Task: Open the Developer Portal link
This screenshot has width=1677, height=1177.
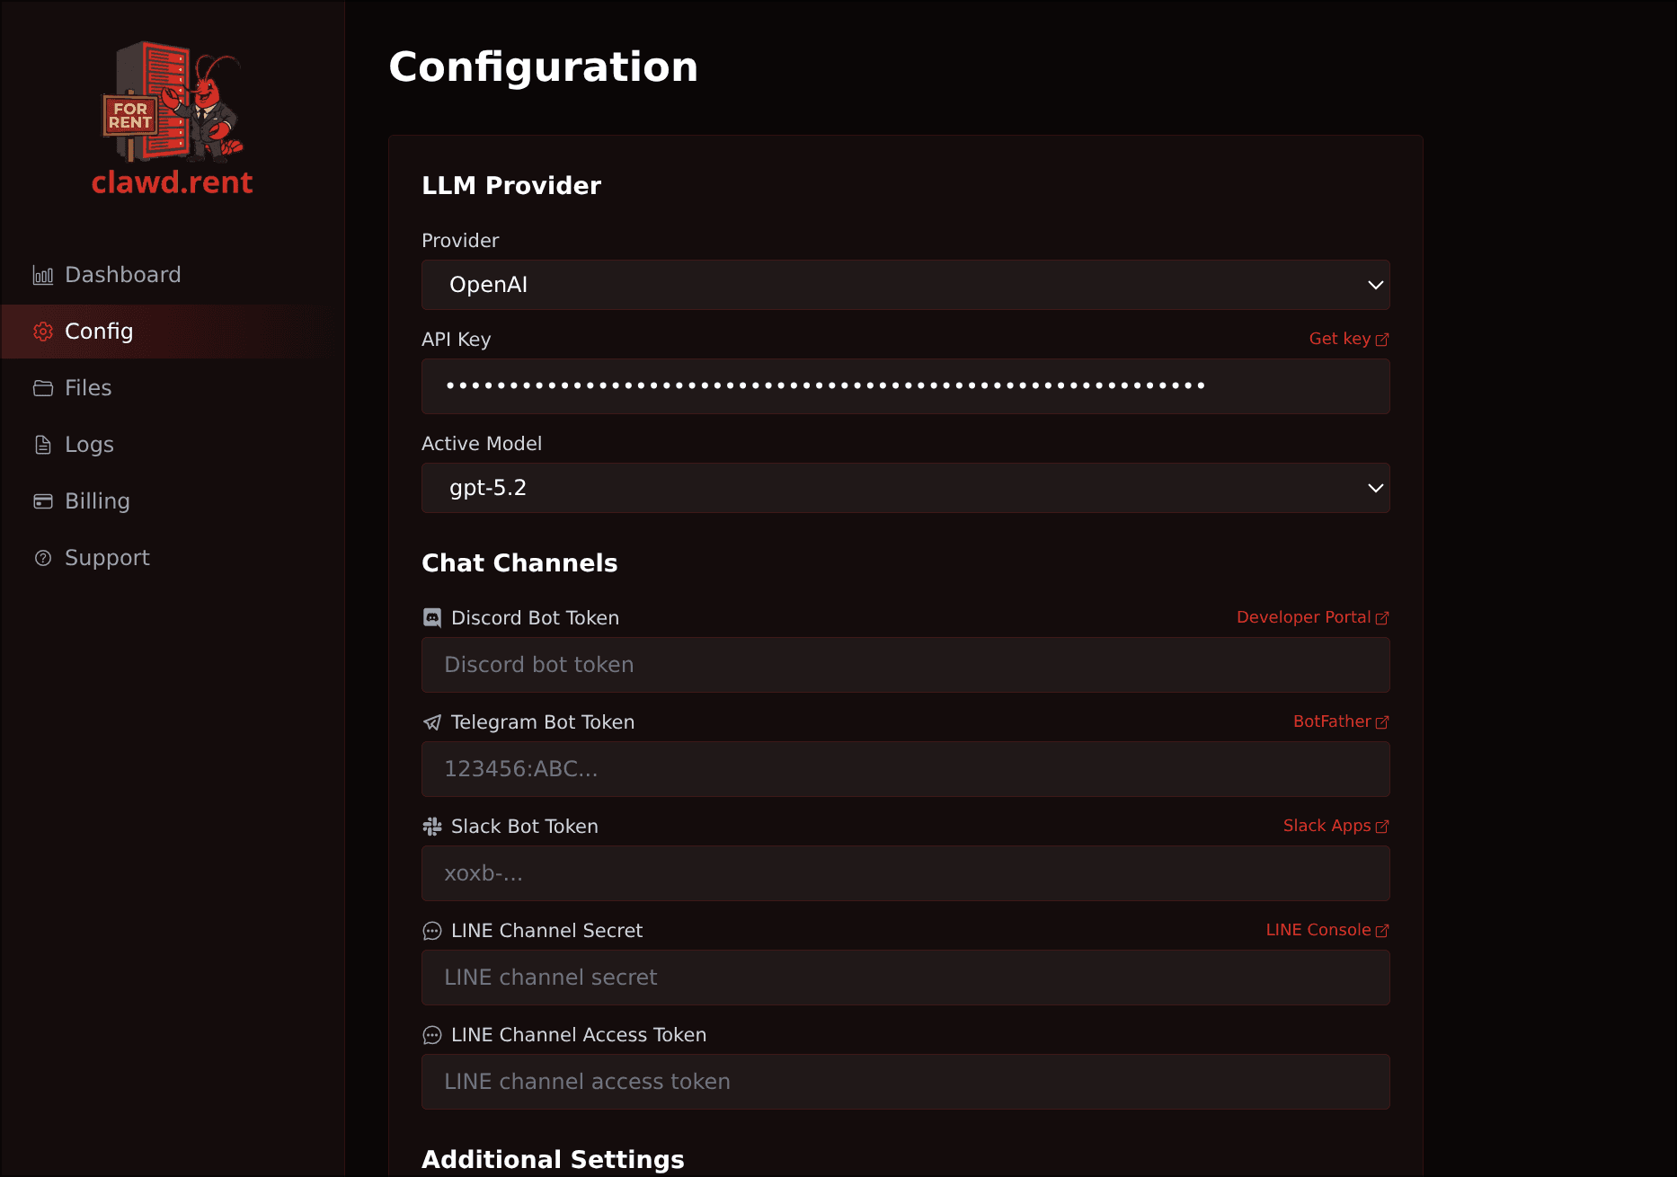Action: pyautogui.click(x=1304, y=617)
